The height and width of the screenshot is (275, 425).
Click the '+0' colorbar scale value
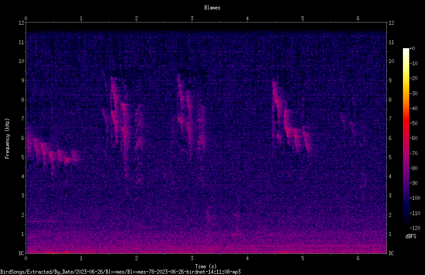pos(412,49)
